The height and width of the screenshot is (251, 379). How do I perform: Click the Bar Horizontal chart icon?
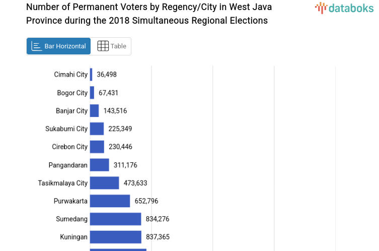(x=36, y=46)
